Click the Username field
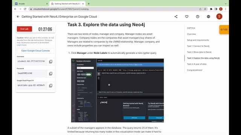Image resolution: width=241 pixels, height=135 pixels. (x=32, y=61)
